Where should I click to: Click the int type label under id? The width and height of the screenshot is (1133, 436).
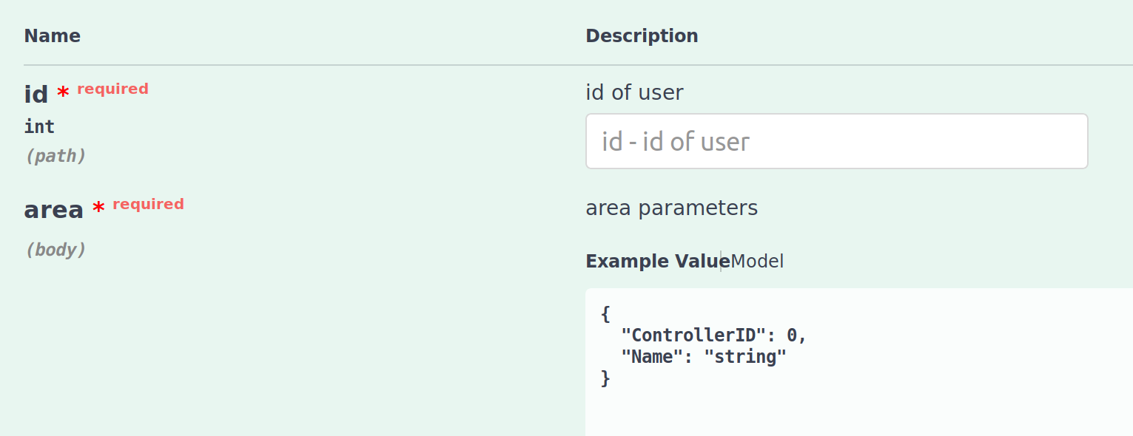tap(39, 126)
